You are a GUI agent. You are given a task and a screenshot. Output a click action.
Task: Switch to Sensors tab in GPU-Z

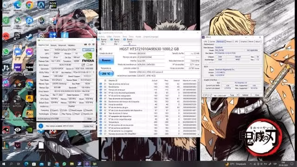pos(53,45)
